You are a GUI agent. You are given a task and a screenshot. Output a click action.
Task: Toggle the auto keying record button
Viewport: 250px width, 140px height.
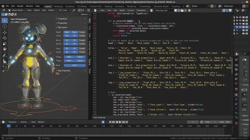103,122
